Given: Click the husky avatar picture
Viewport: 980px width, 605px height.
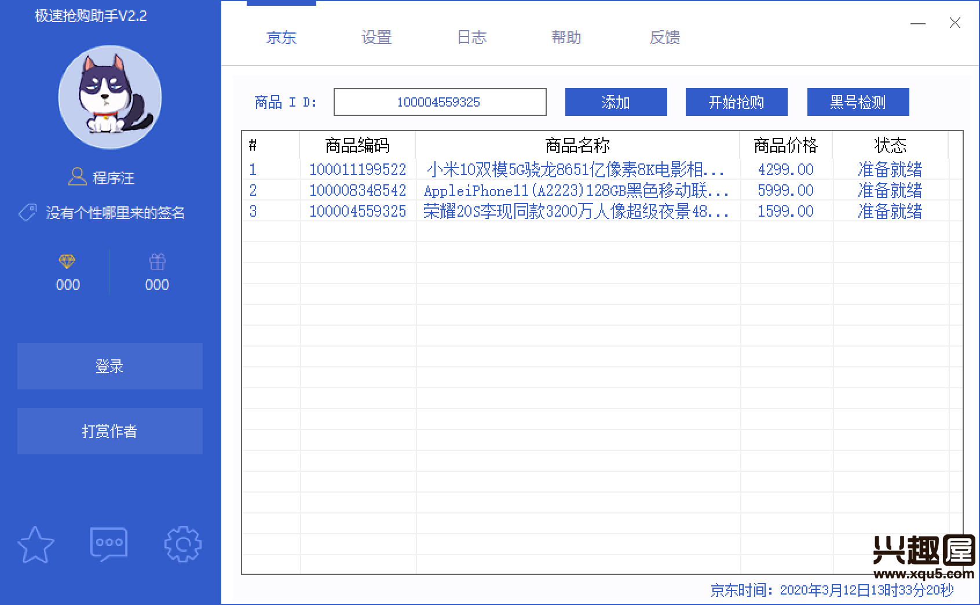Looking at the screenshot, I should click(x=110, y=97).
